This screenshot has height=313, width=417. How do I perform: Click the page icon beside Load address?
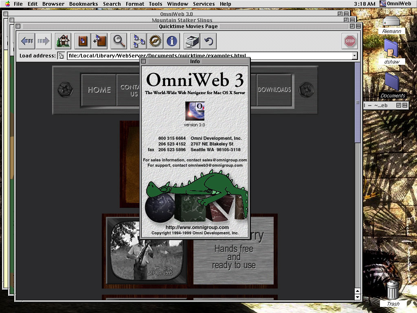click(61, 55)
